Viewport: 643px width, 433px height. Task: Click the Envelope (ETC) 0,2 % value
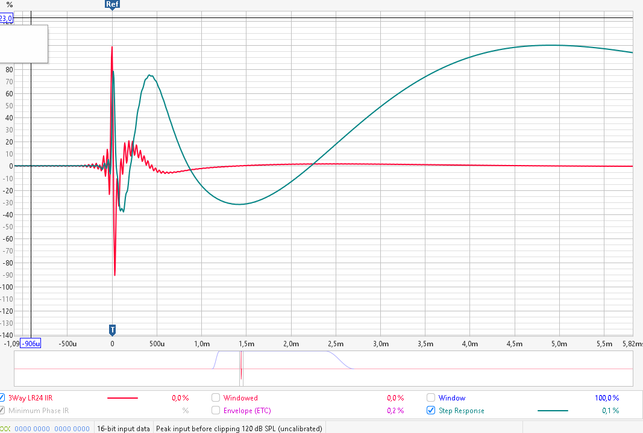(x=395, y=411)
